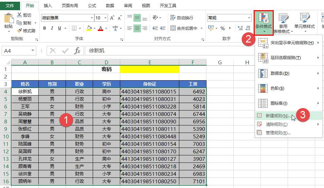Click the increase indent icon
The height and width of the screenshot is (188, 324).
point(163,28)
